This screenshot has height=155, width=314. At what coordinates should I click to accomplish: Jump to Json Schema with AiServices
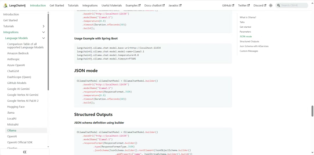254,46
